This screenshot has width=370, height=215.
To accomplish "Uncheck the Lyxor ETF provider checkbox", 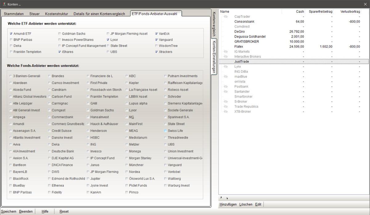I will coord(108,40).
